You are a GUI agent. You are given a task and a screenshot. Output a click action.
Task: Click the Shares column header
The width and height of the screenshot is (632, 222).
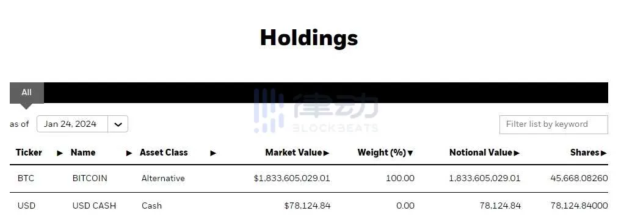(585, 152)
